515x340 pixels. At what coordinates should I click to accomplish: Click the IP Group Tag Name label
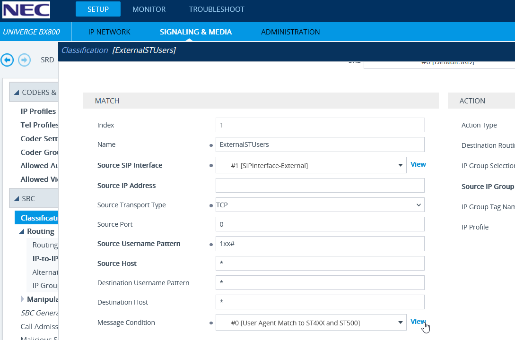[488, 206]
